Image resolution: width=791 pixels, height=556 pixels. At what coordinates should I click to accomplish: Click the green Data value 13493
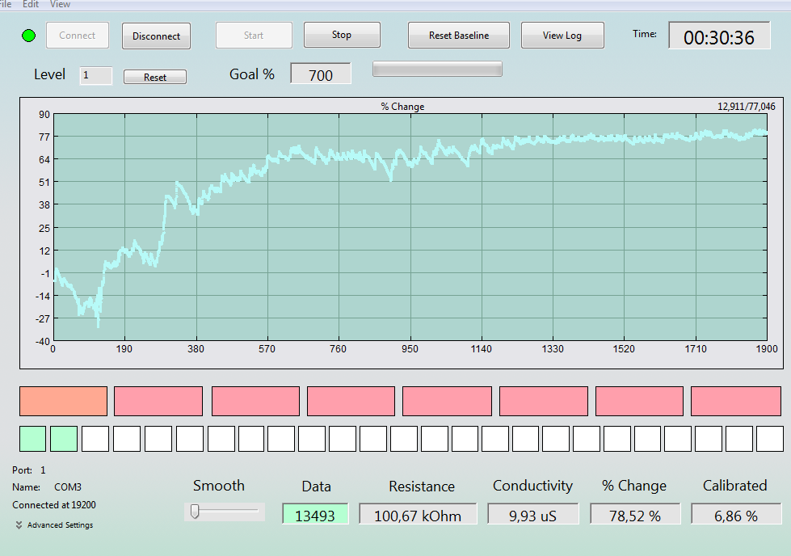pyautogui.click(x=315, y=515)
